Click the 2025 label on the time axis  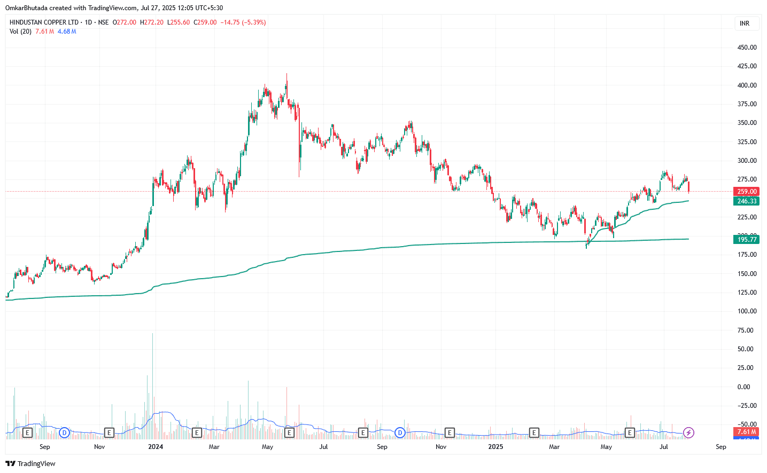coord(495,447)
